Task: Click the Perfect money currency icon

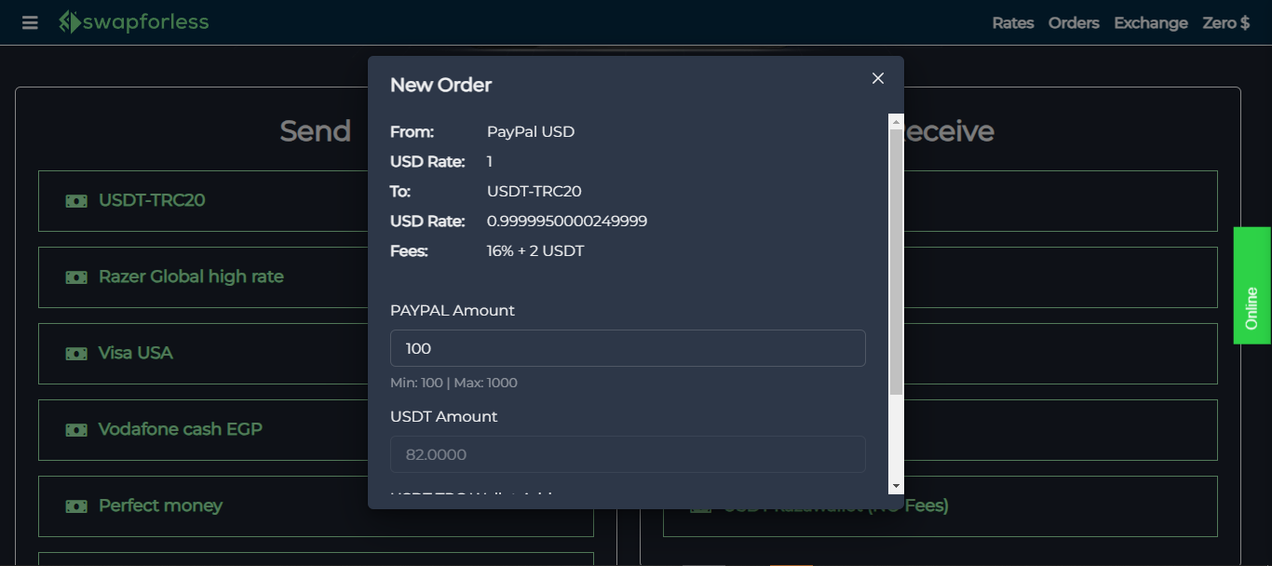Action: [75, 505]
